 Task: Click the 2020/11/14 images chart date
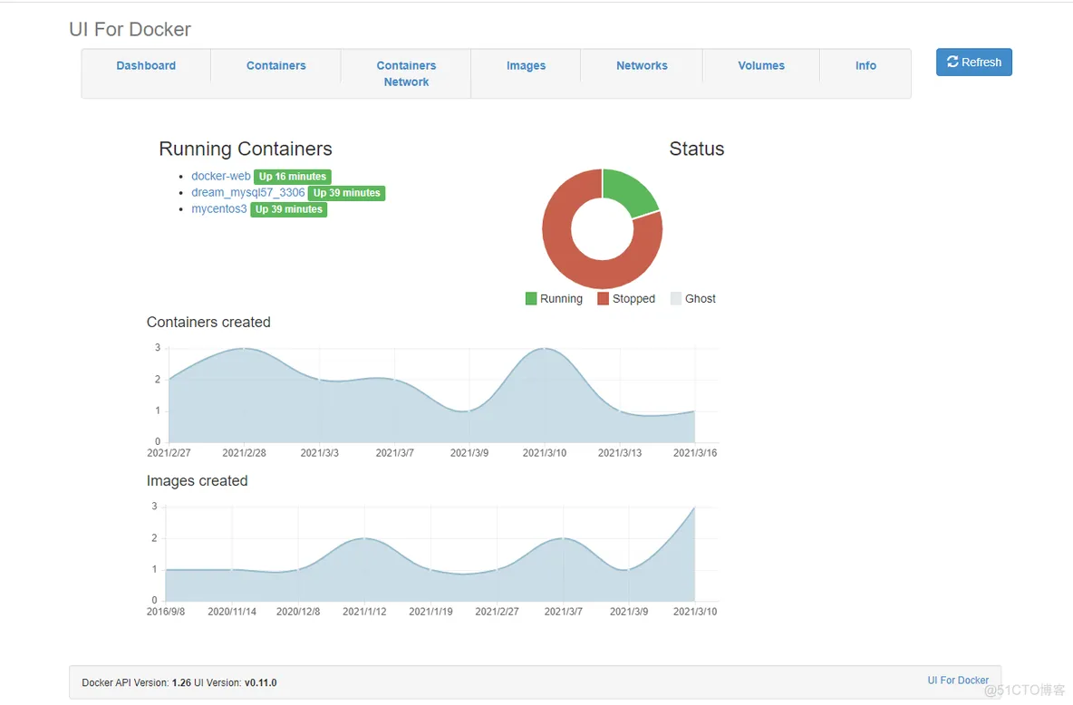pyautogui.click(x=232, y=612)
